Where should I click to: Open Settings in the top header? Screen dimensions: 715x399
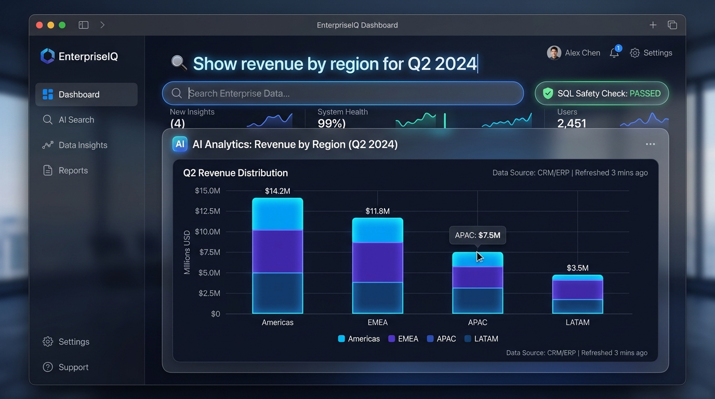click(651, 53)
